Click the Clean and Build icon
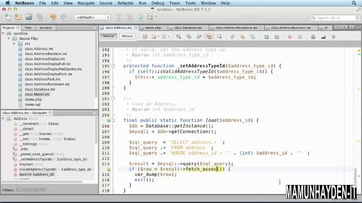Image resolution: width=362 pixels, height=203 pixels. coord(130,17)
